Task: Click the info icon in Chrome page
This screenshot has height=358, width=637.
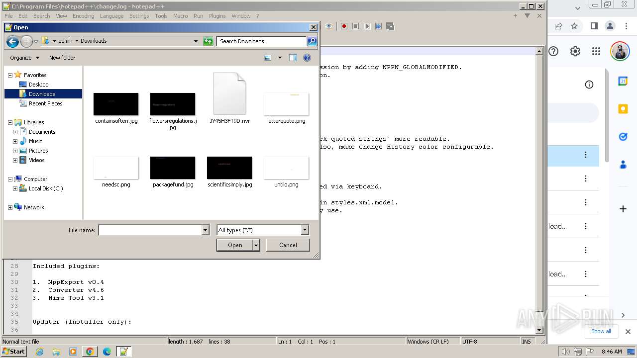Action: (x=589, y=85)
